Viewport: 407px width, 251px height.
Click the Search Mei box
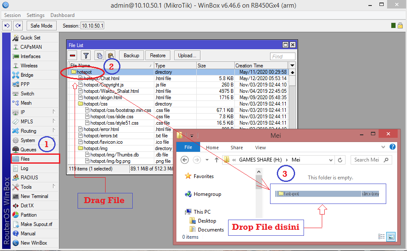(x=371, y=160)
